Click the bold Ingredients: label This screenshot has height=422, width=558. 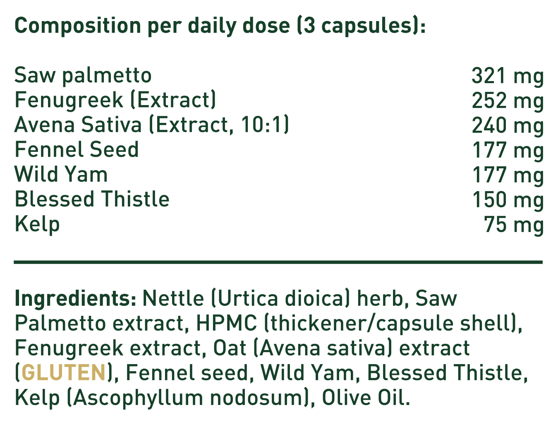[x=75, y=298]
